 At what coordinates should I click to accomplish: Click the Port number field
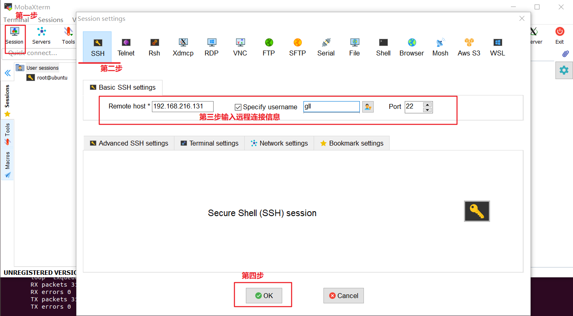pyautogui.click(x=414, y=107)
